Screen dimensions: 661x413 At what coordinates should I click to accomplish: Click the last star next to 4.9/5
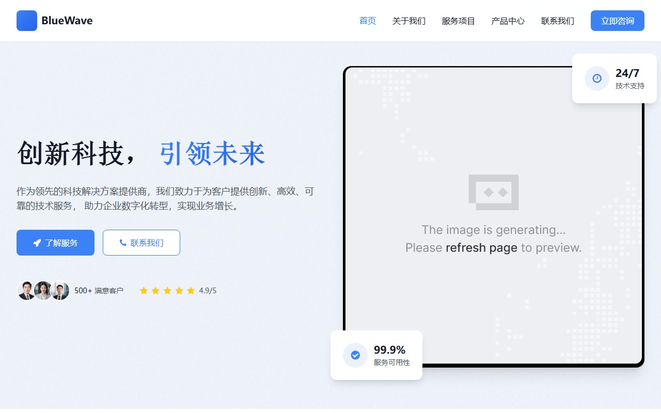pyautogui.click(x=191, y=290)
